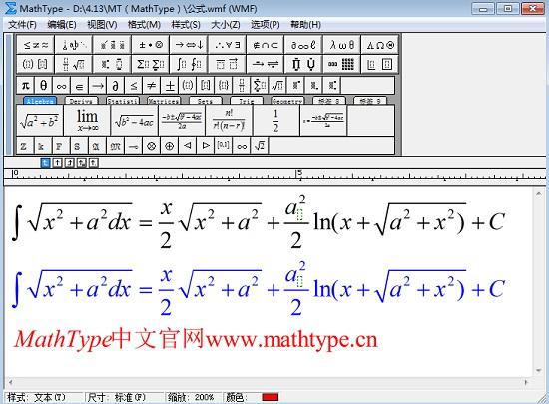Open the matrix templates palette
Viewport: 549px width, 404px height.
(x=341, y=64)
